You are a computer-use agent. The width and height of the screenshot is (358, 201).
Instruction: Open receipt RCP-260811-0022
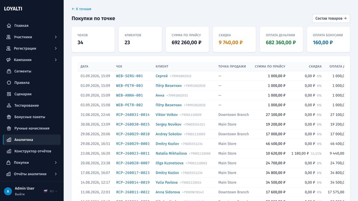(133, 192)
